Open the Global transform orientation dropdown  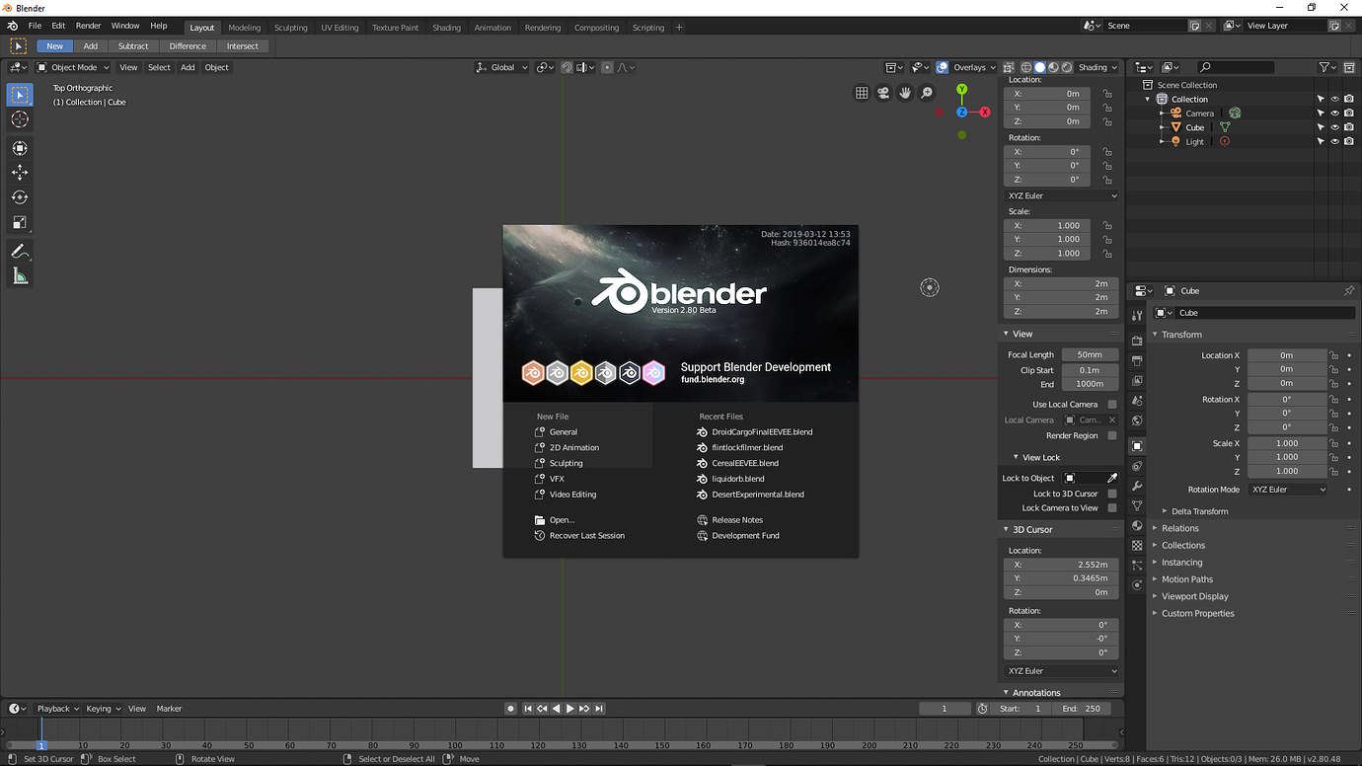click(x=500, y=67)
